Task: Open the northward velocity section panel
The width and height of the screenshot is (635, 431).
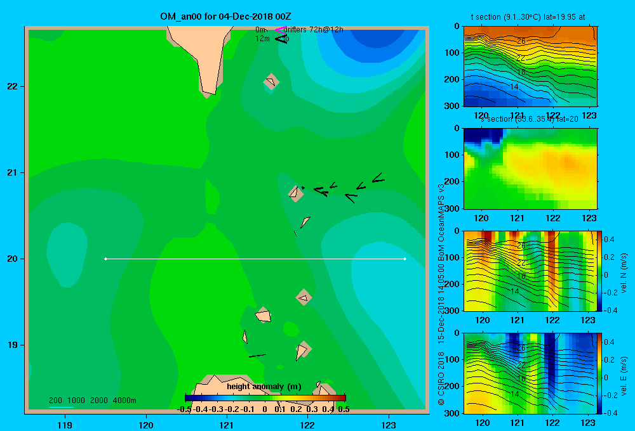Action: tap(530, 271)
